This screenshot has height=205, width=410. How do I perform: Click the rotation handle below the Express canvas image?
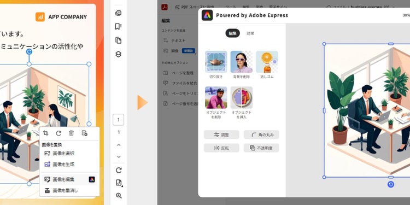(391, 185)
